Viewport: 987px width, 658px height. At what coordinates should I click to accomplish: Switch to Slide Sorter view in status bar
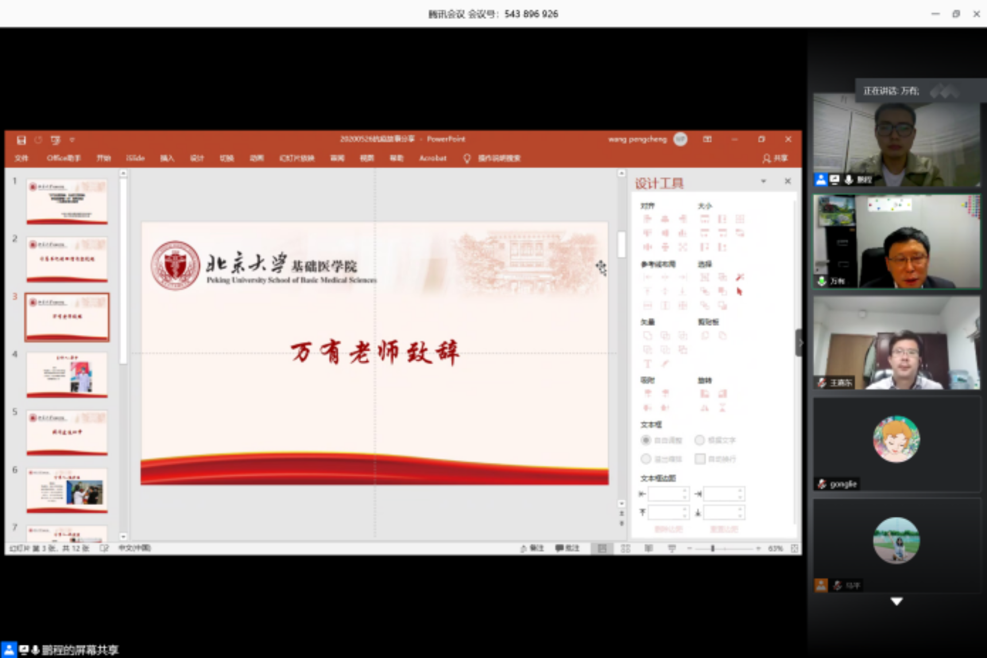pos(625,548)
